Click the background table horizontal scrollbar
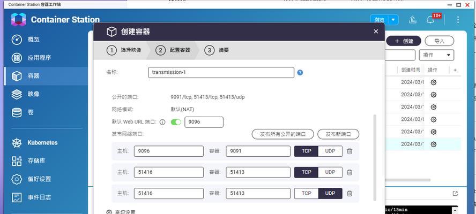The width and height of the screenshot is (476, 214). (x=407, y=180)
